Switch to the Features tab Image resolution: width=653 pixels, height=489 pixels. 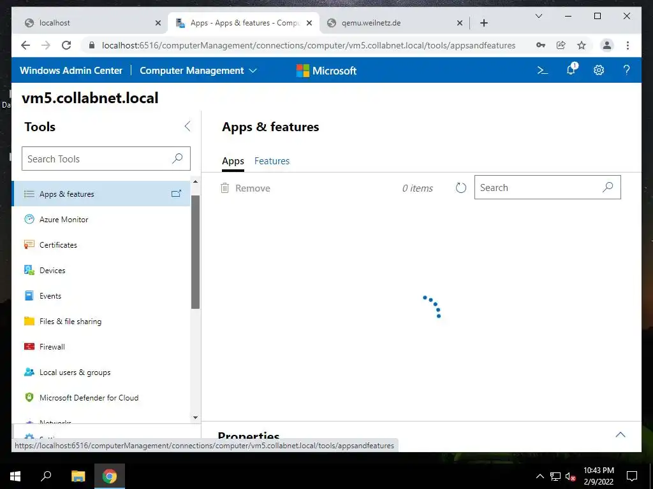272,161
